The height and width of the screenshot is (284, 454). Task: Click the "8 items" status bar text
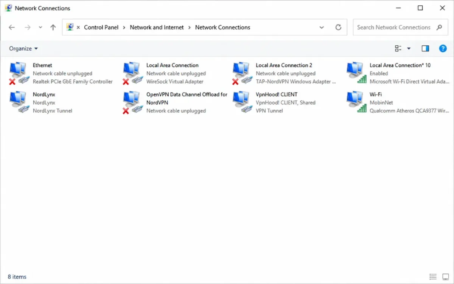(x=17, y=277)
